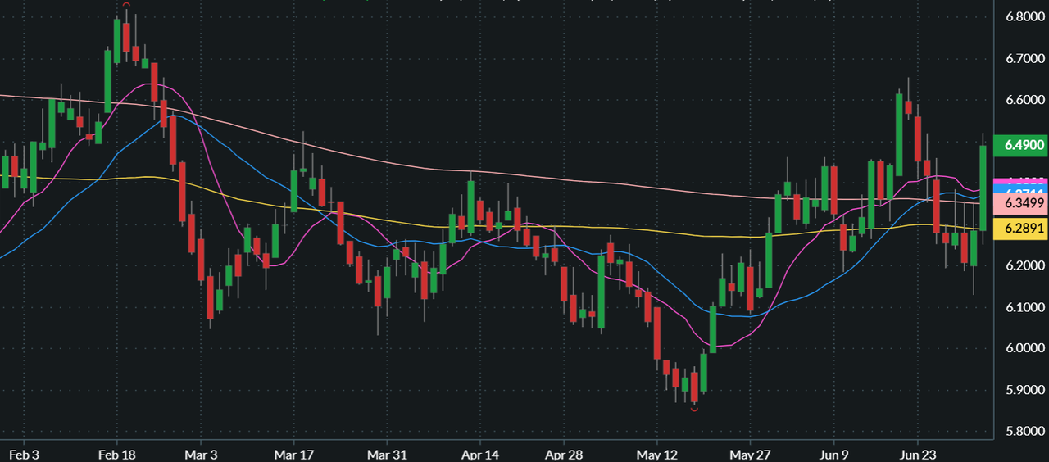The width and height of the screenshot is (1049, 462).
Task: Select the Apr 28 date label
Action: tap(564, 454)
